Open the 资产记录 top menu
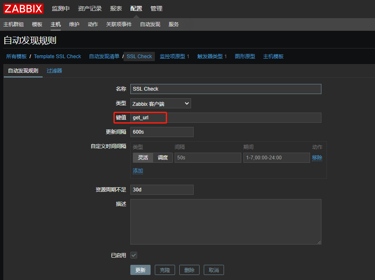 pos(90,8)
